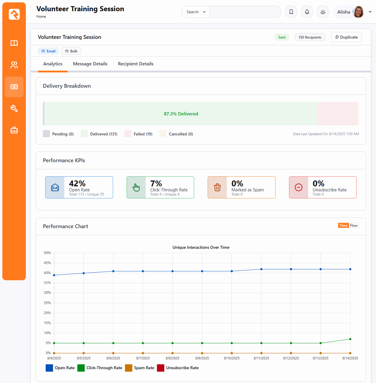The width and height of the screenshot is (376, 383).
Task: Click the Duplicate button
Action: point(346,37)
